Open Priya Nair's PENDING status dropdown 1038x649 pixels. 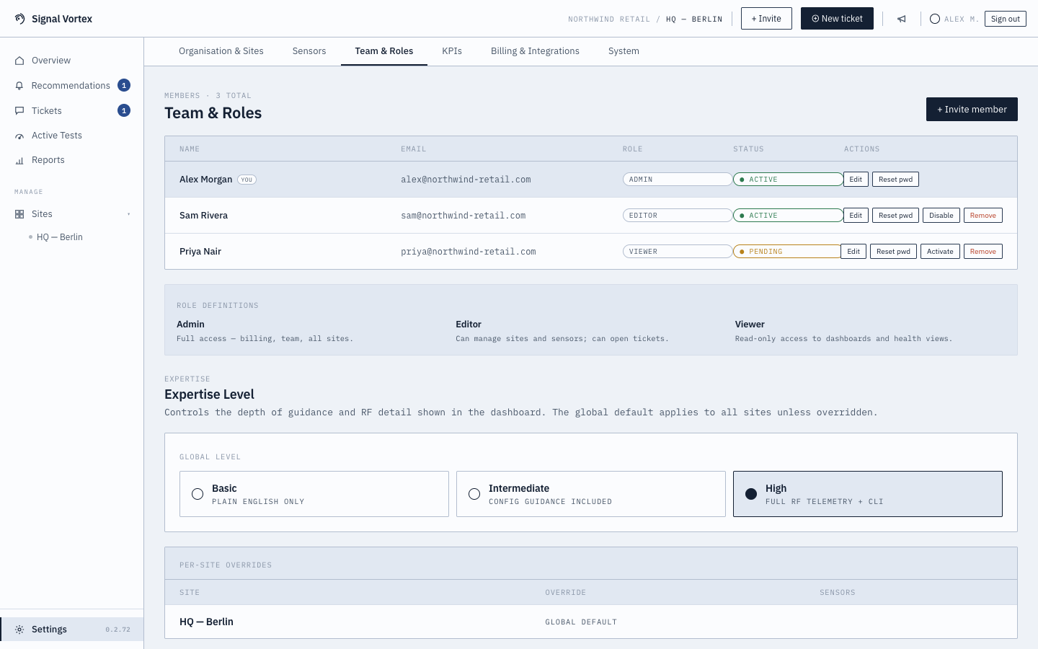click(787, 252)
